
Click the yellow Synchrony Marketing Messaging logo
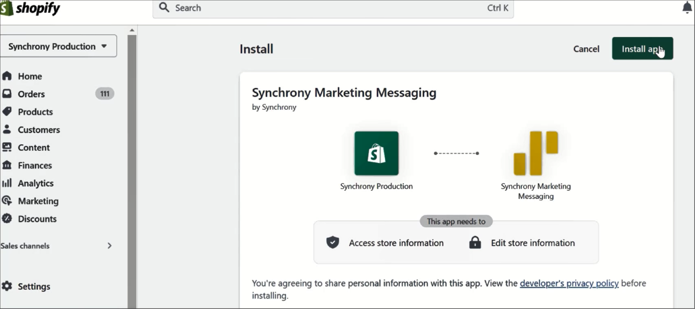coord(536,153)
